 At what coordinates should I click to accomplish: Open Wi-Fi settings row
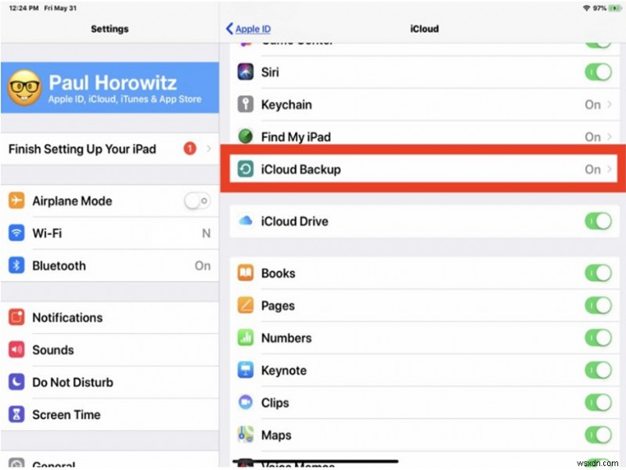(110, 233)
